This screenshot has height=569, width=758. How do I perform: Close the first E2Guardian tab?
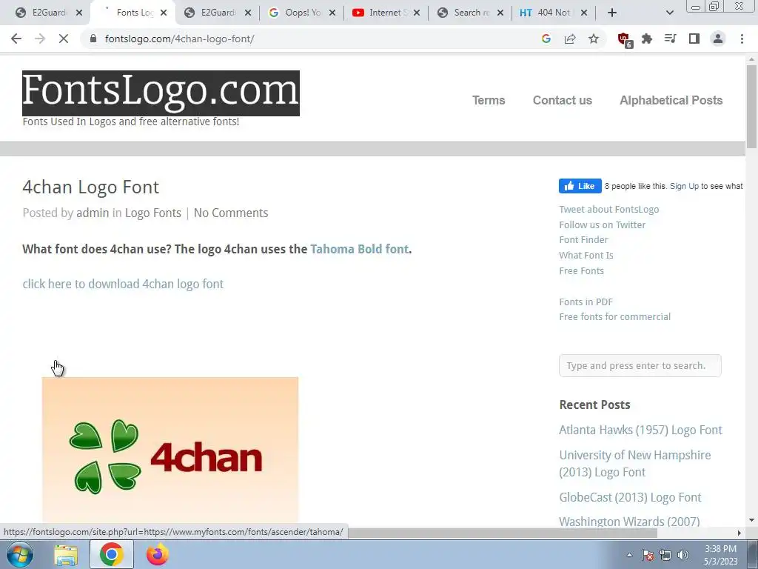tap(79, 13)
